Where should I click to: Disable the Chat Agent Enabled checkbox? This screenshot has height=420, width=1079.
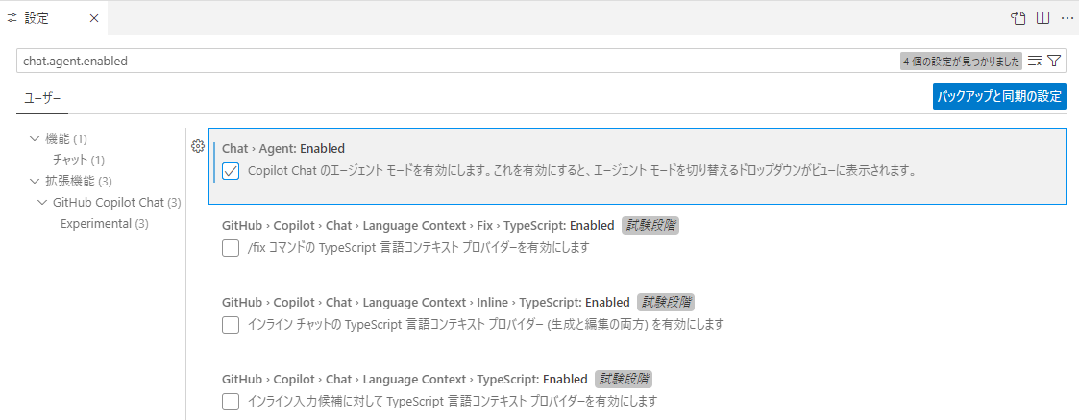click(231, 171)
